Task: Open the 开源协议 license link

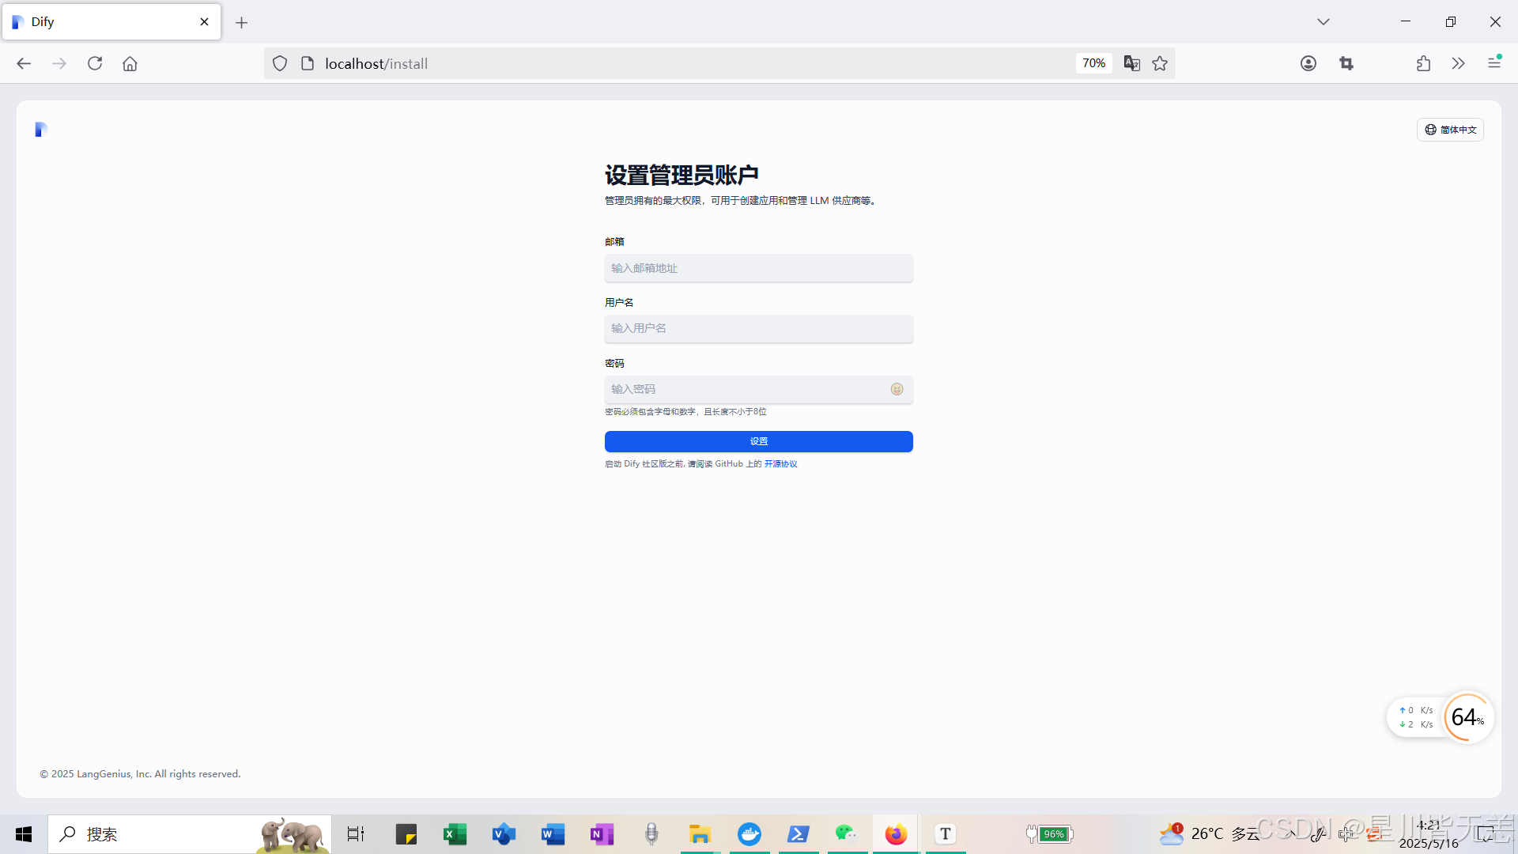Action: pos(780,464)
